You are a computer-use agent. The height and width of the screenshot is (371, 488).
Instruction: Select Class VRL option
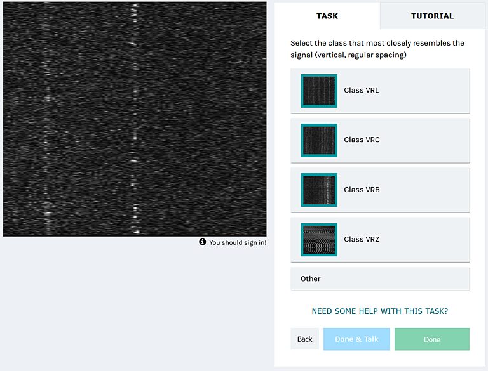coord(380,91)
